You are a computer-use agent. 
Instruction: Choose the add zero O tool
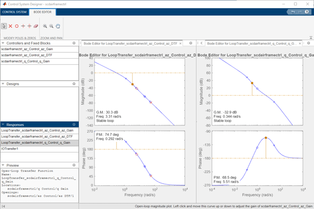tap(17, 26)
